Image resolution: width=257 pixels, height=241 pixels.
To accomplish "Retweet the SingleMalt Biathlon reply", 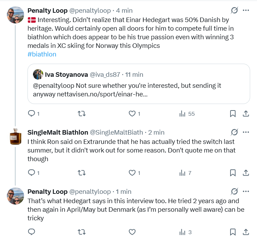I will click(x=82, y=173).
